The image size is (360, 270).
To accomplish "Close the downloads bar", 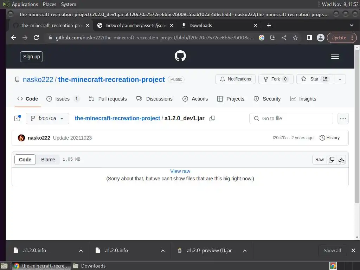I will pyautogui.click(x=353, y=250).
